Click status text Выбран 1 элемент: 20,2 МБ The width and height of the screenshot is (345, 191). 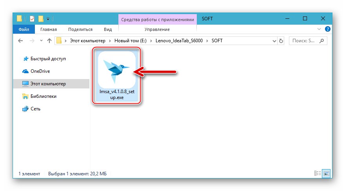click(77, 174)
